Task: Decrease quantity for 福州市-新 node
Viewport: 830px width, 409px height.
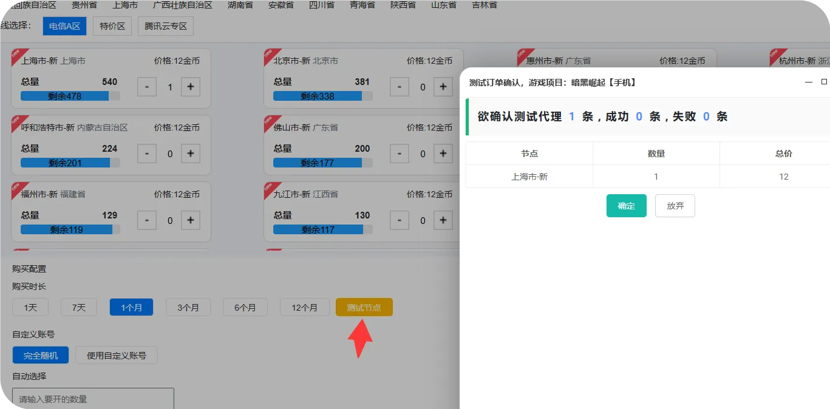Action: 147,220
